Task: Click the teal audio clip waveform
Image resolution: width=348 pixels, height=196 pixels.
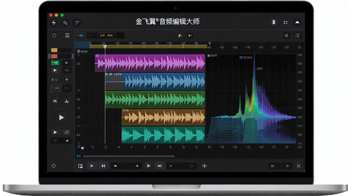Action: (163, 135)
